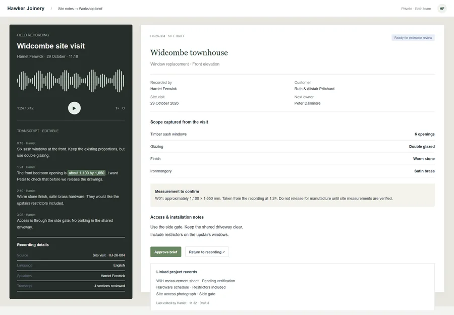454x315 pixels.
Task: Click 'Site visit · HJ-26-084' source value
Action: (x=108, y=255)
